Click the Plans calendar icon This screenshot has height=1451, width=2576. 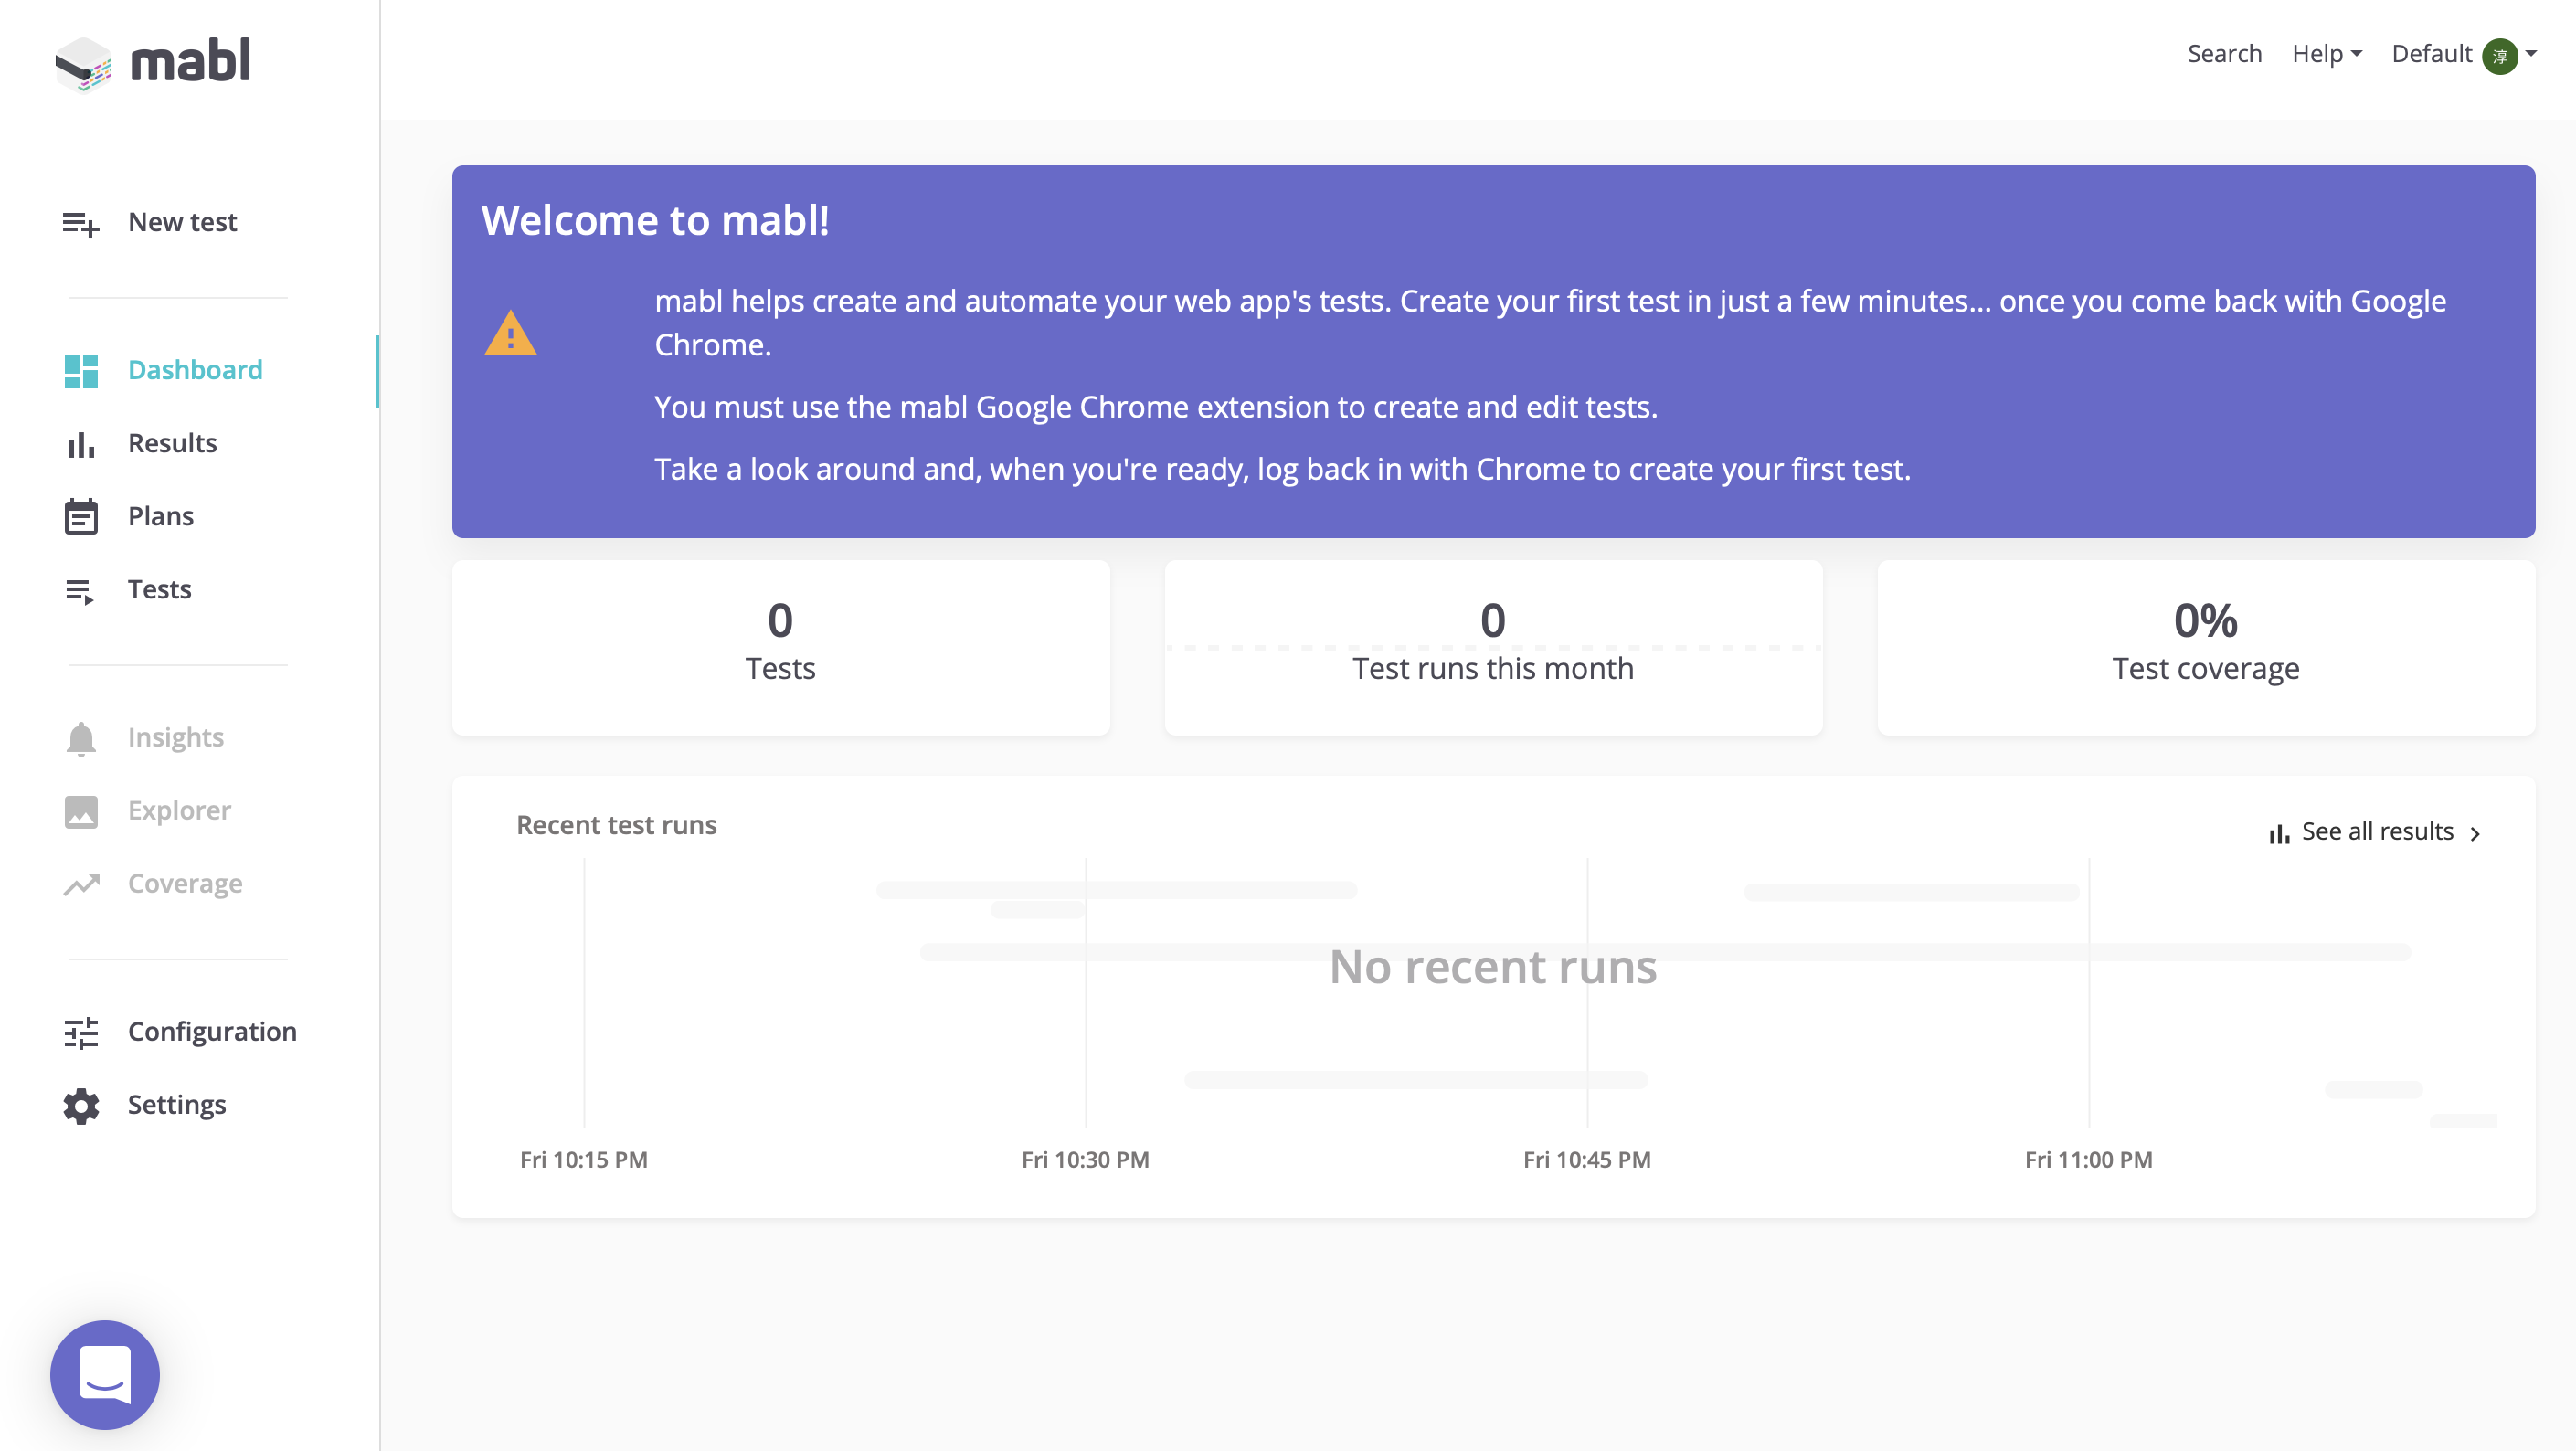click(81, 516)
